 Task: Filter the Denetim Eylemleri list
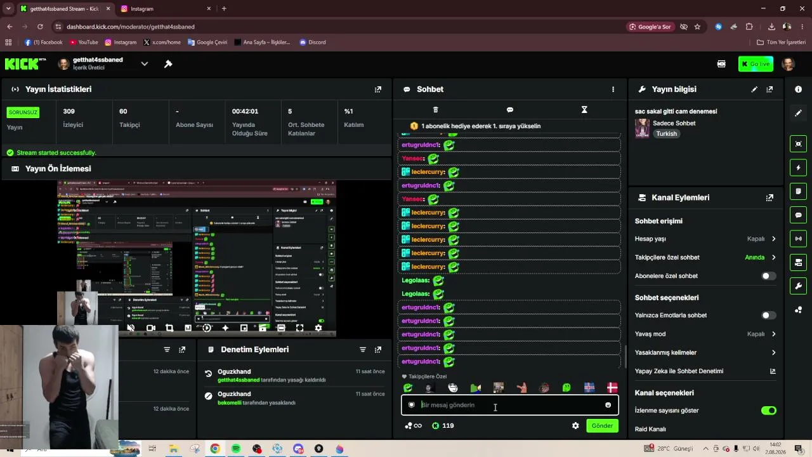click(363, 350)
